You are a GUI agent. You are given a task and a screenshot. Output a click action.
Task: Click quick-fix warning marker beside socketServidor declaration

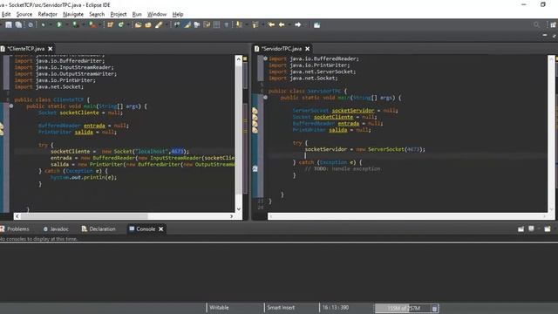point(255,111)
